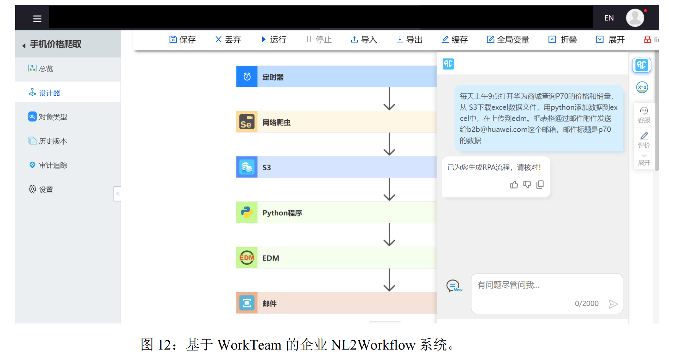Toggle the AI assistant side button

(641, 65)
